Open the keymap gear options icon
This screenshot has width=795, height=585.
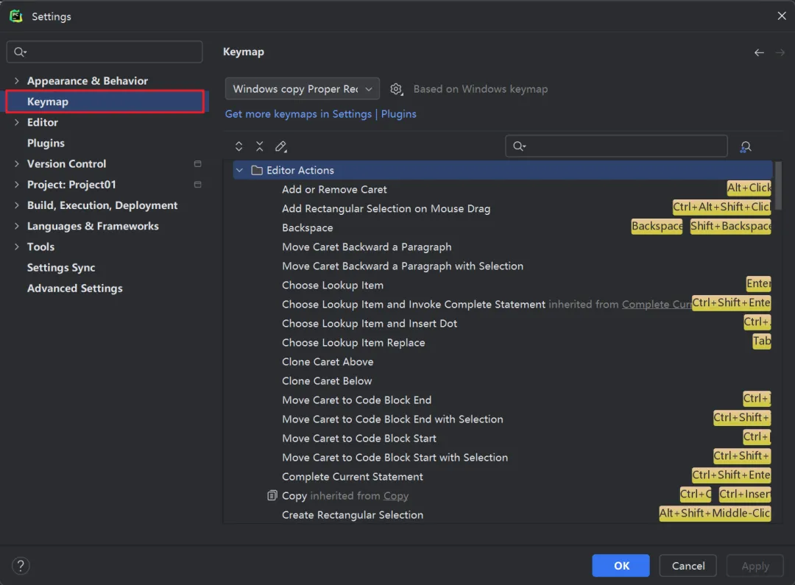(396, 89)
